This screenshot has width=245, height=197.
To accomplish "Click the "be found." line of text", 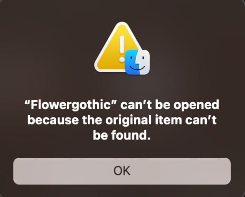I will pos(122,135).
